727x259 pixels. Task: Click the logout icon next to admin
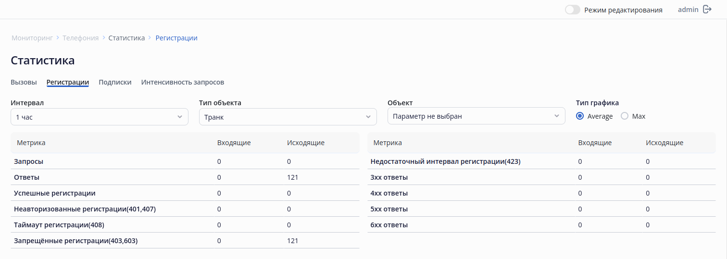pyautogui.click(x=707, y=9)
